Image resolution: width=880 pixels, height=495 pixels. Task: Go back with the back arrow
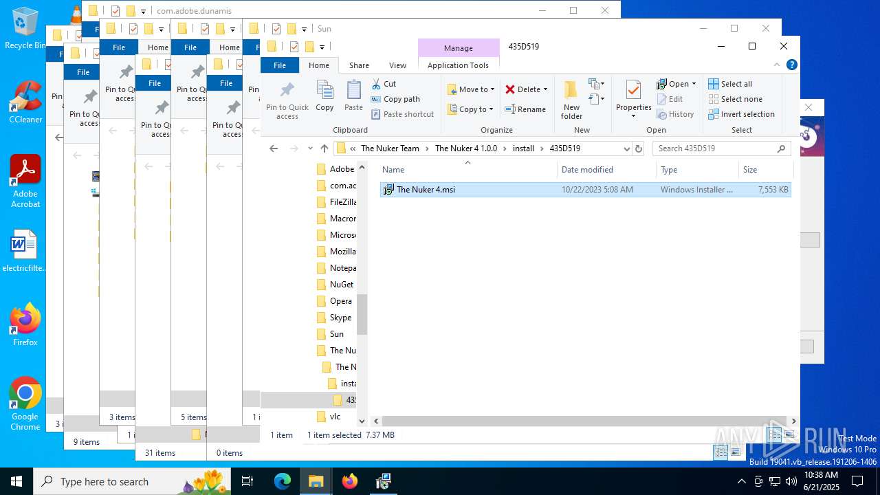coord(274,148)
